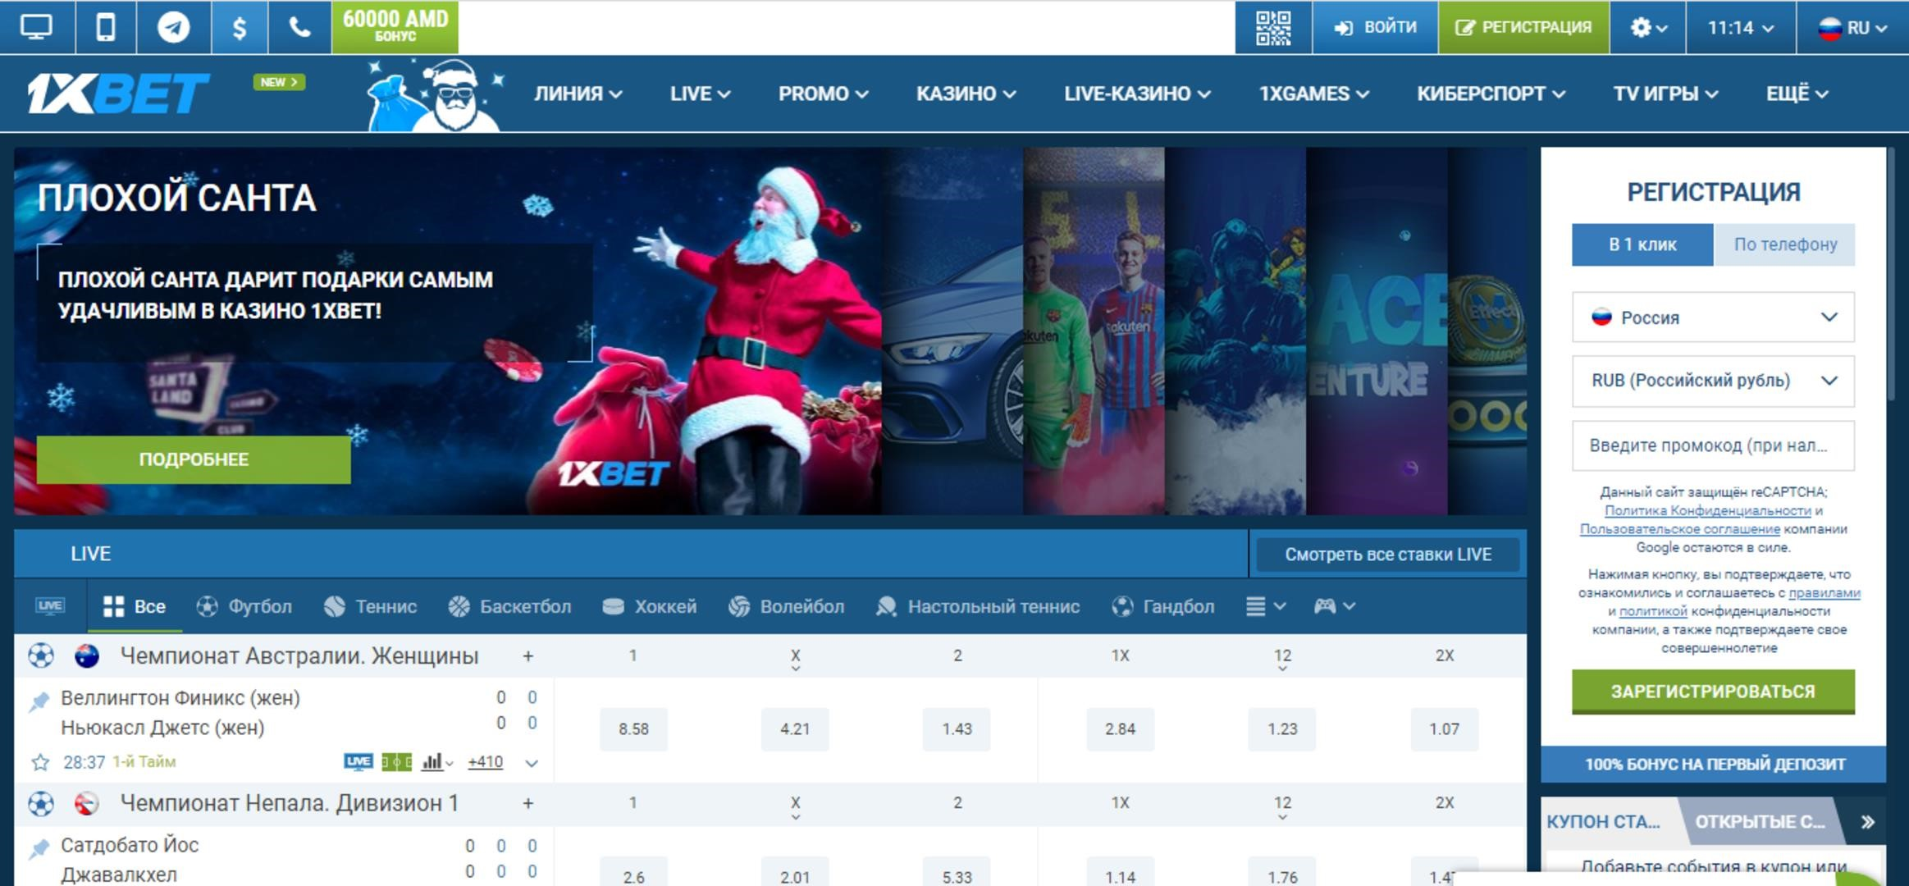This screenshot has width=1909, height=886.
Task: Click football icon next to Чемпионат Непала
Action: click(x=41, y=803)
